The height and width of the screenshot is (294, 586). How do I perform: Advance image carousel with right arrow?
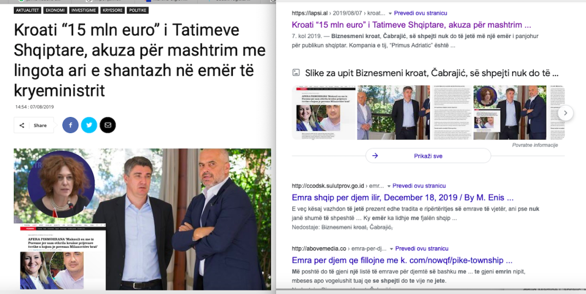click(x=565, y=113)
